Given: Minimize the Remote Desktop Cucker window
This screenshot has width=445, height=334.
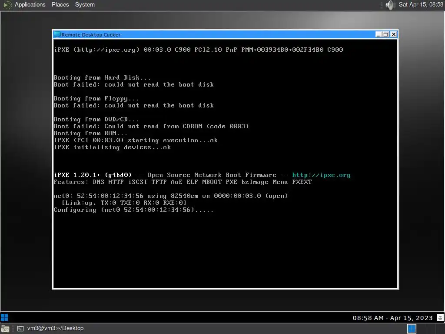Looking at the screenshot, I should pos(378,34).
